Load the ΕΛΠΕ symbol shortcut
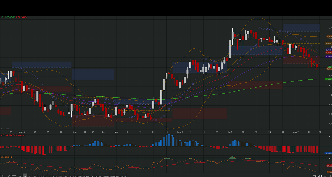 (61, 176)
